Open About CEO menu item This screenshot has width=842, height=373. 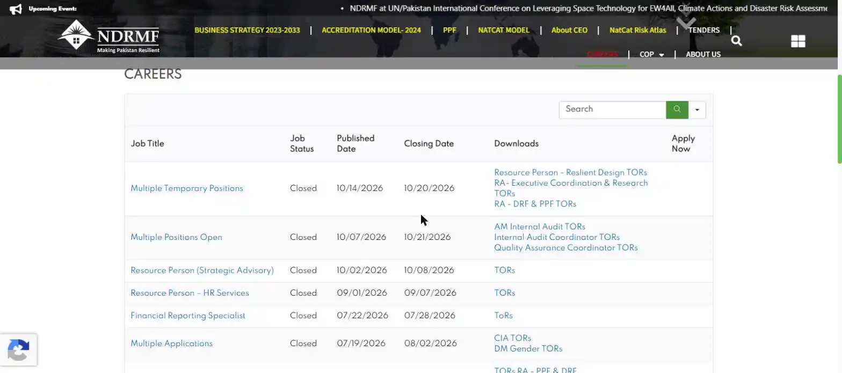(569, 30)
